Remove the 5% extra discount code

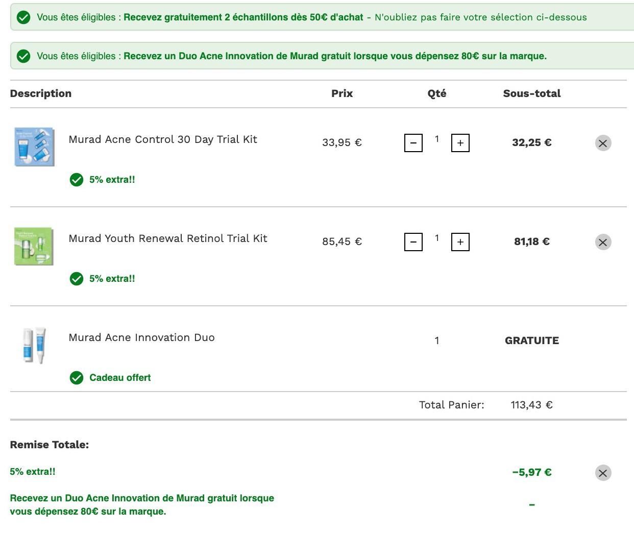click(x=603, y=473)
